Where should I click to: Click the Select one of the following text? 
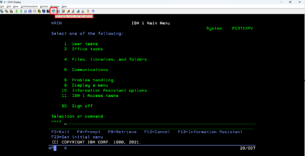(87, 33)
